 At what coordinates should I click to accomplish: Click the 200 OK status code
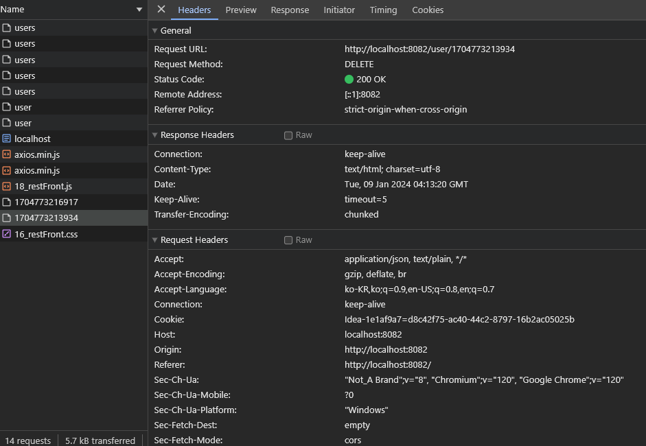(x=371, y=79)
